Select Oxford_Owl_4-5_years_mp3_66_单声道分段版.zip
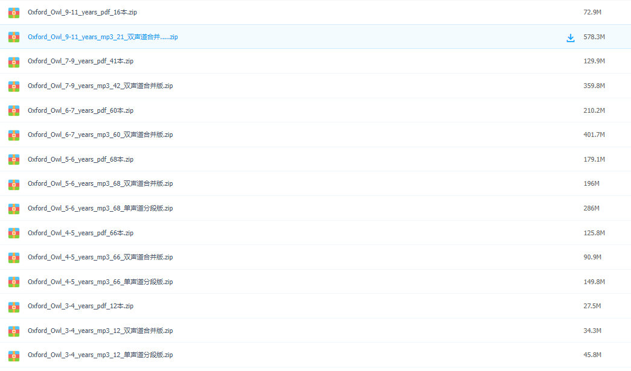 tap(100, 282)
